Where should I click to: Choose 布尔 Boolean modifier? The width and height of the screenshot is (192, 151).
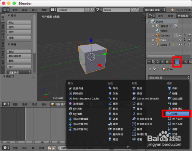click(x=113, y=98)
